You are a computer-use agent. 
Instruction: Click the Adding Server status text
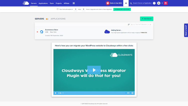[x=117, y=30]
